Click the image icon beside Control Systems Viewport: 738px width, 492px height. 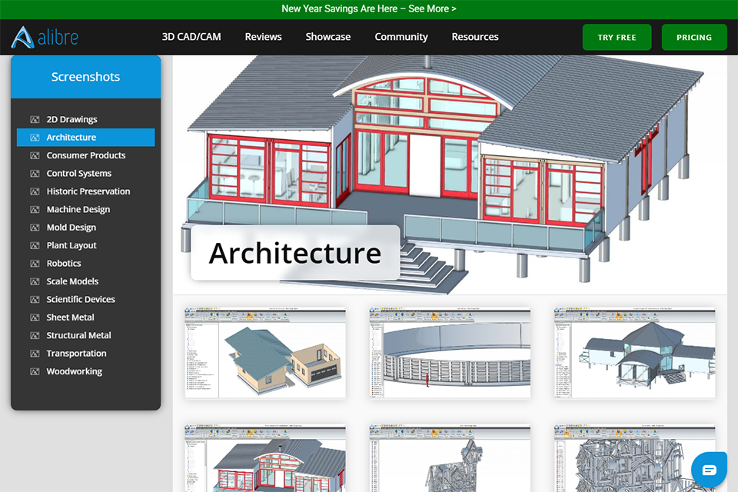[35, 173]
